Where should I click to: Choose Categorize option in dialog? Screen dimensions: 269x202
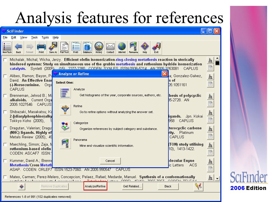tap(65, 127)
